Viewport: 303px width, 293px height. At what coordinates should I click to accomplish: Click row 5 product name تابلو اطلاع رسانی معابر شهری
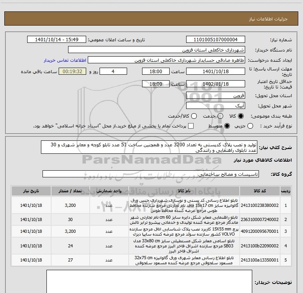[x=184, y=260]
